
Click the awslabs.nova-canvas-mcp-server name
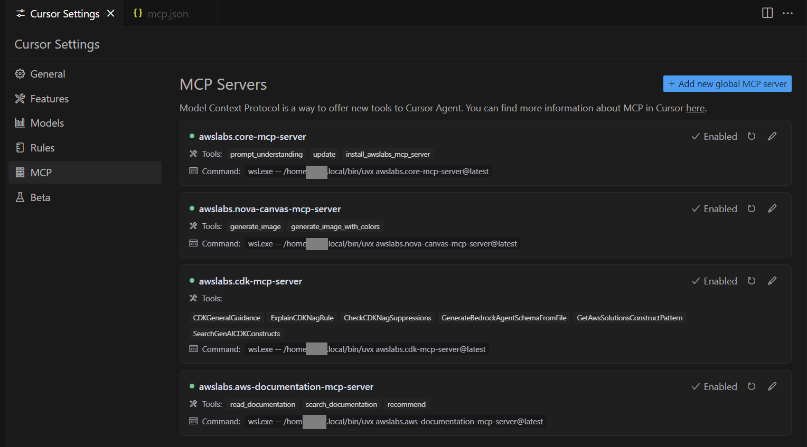click(270, 209)
